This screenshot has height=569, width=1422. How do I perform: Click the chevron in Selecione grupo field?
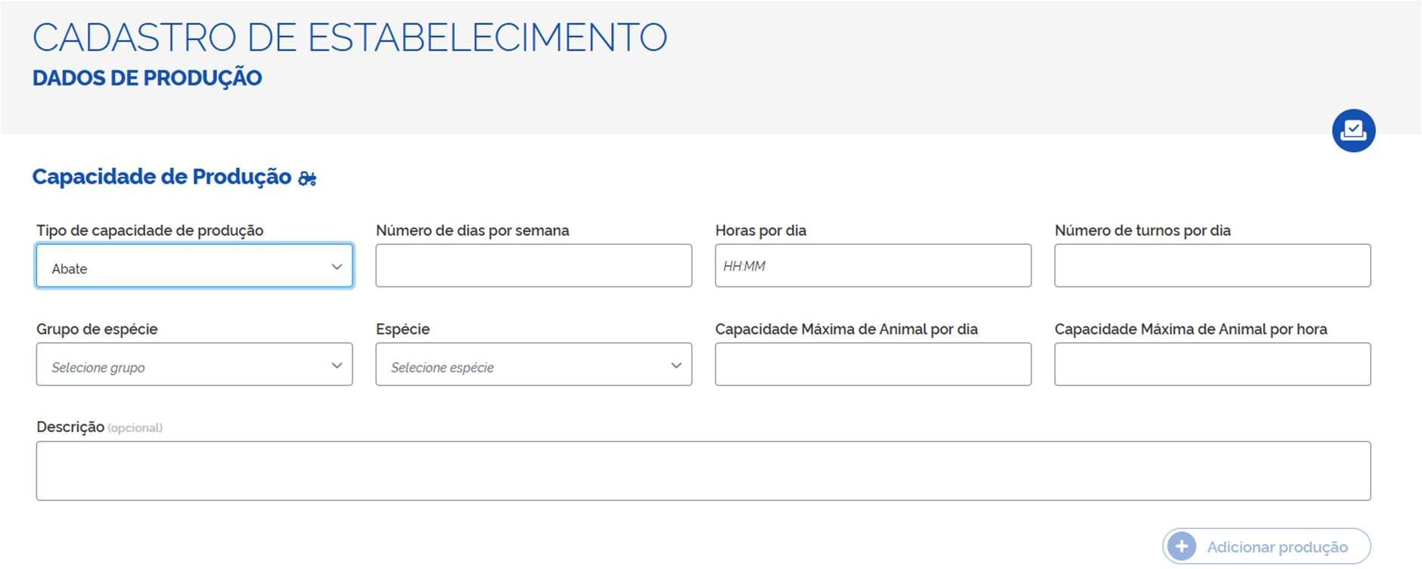337,366
